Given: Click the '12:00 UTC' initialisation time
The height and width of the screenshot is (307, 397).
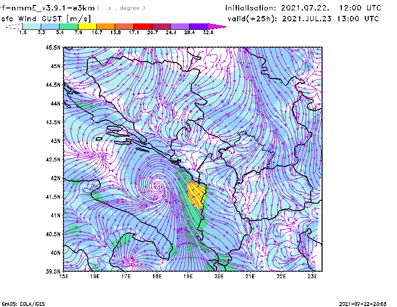Looking at the screenshot, I should click(x=360, y=8).
